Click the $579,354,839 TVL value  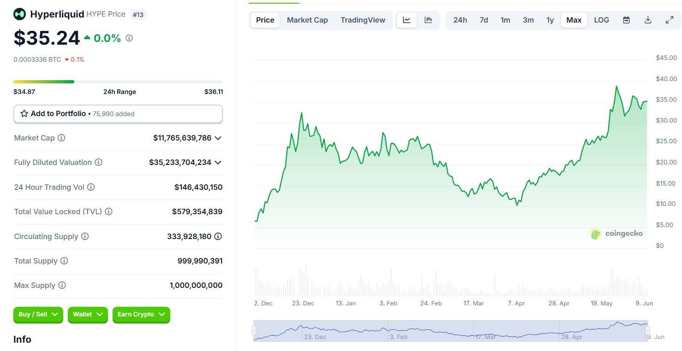(197, 211)
